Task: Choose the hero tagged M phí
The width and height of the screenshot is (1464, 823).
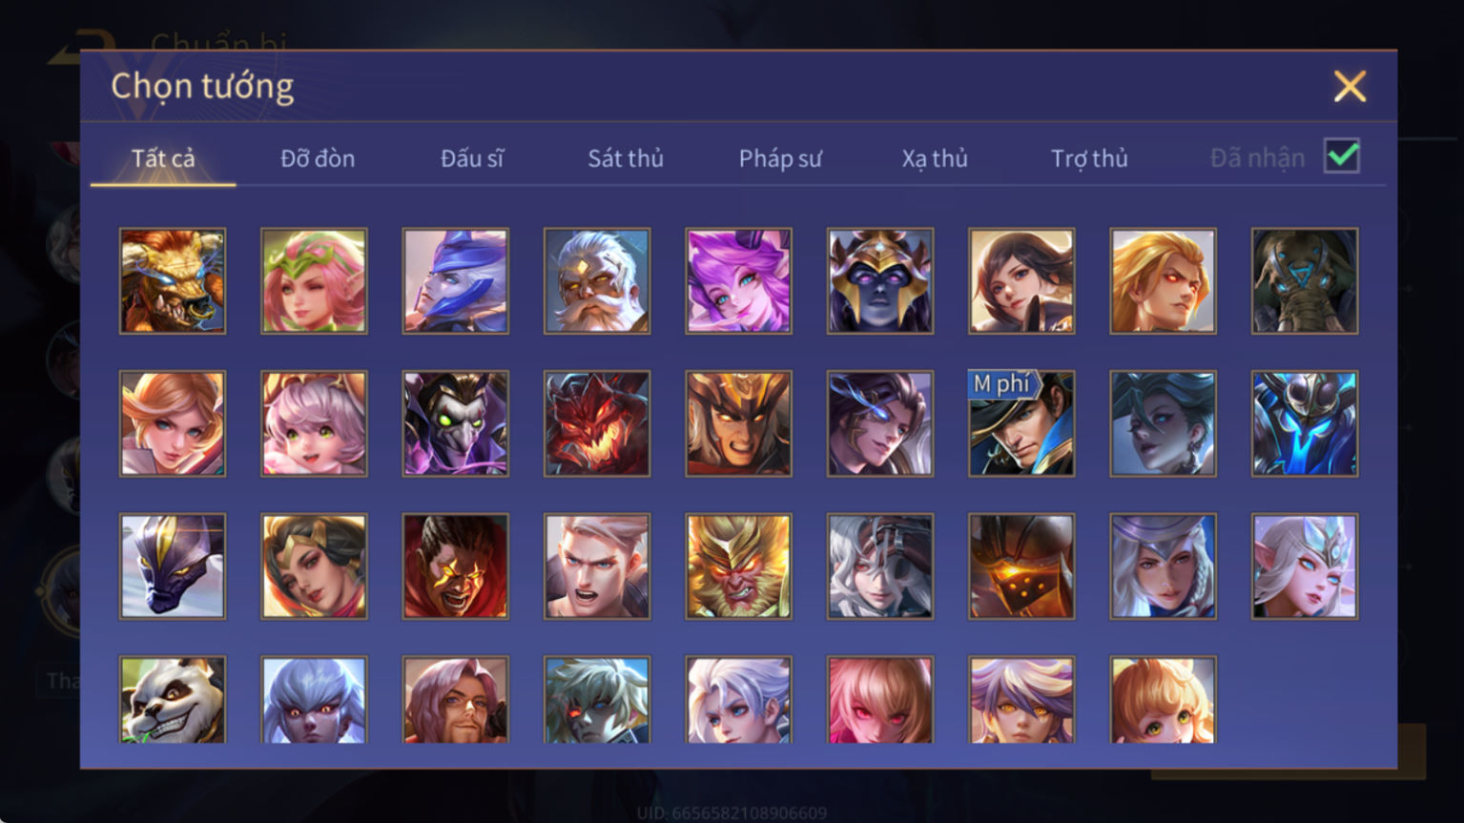Action: [x=1021, y=423]
